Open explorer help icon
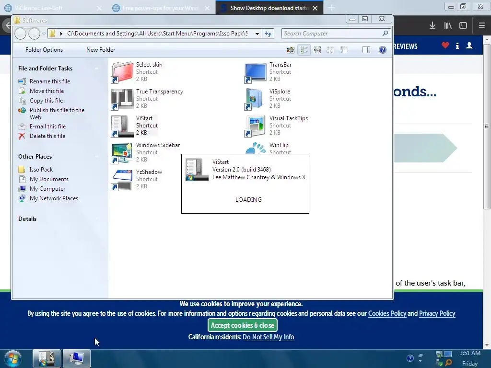491x368 pixels. [382, 50]
